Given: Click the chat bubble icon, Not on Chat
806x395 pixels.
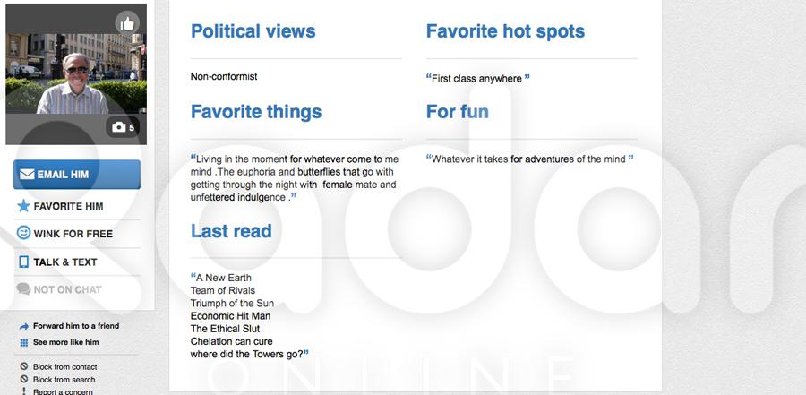Looking at the screenshot, I should pos(24,289).
